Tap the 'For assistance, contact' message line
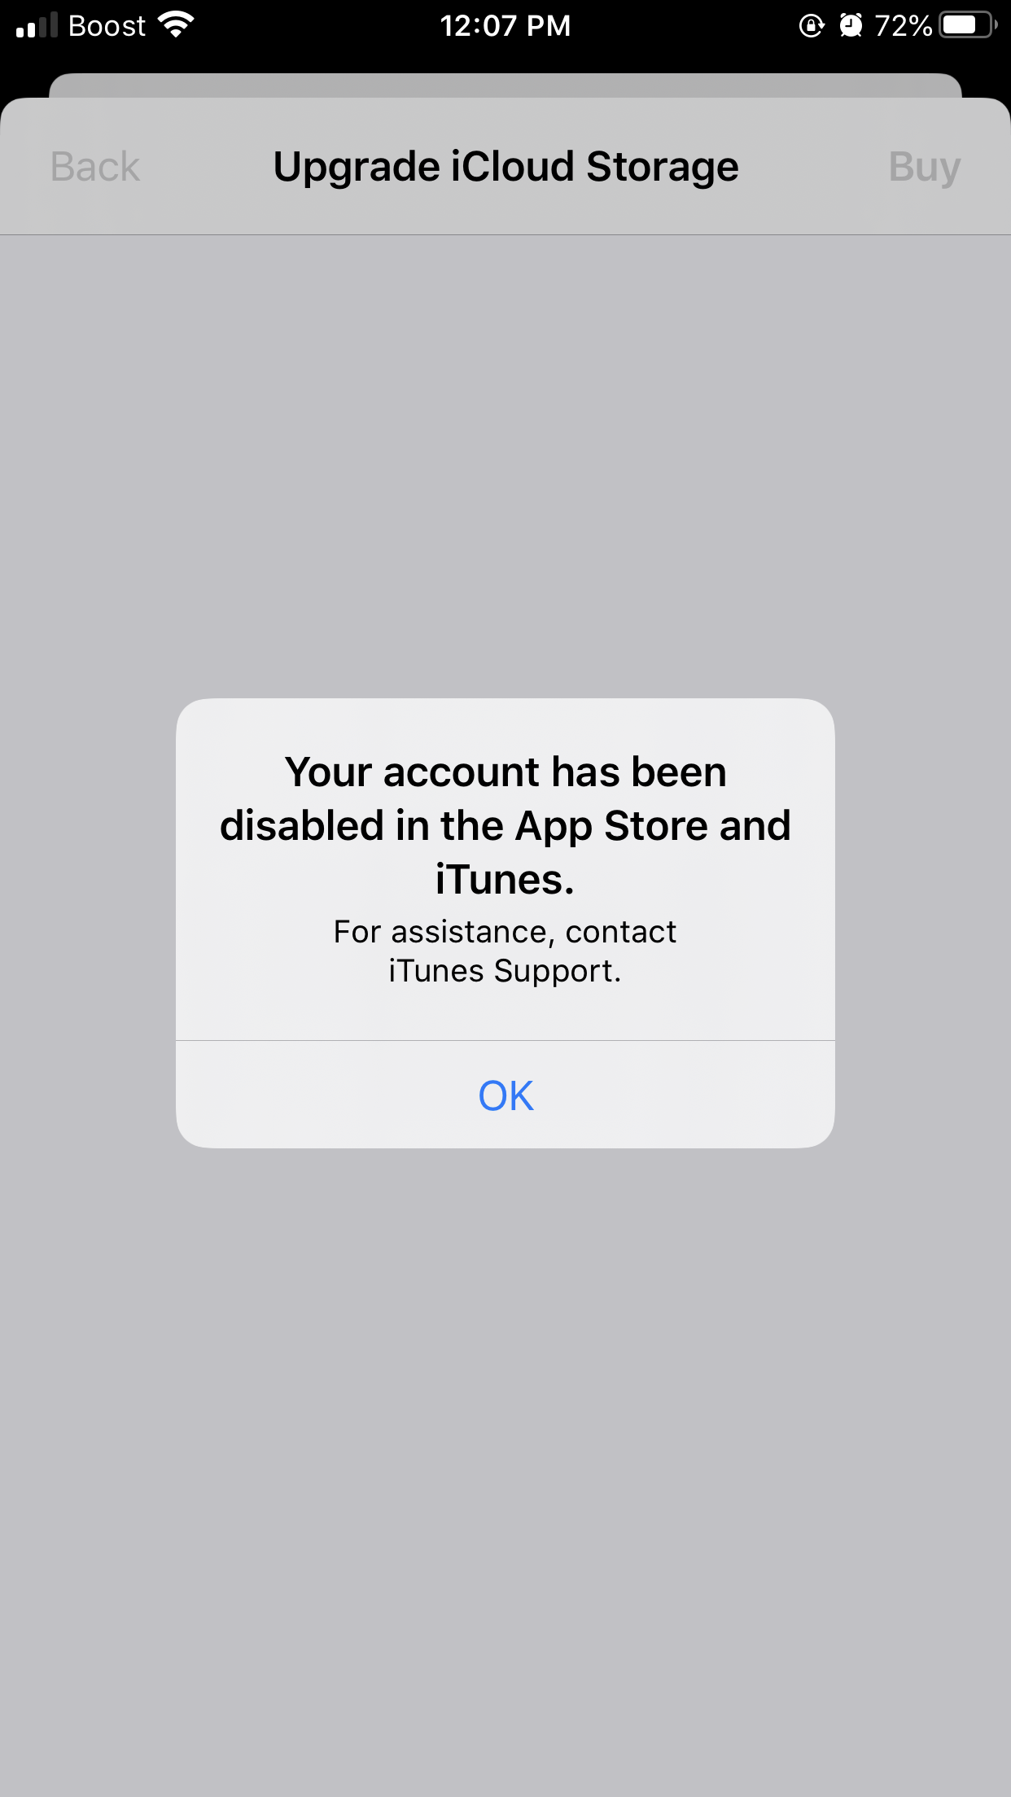 click(x=505, y=932)
